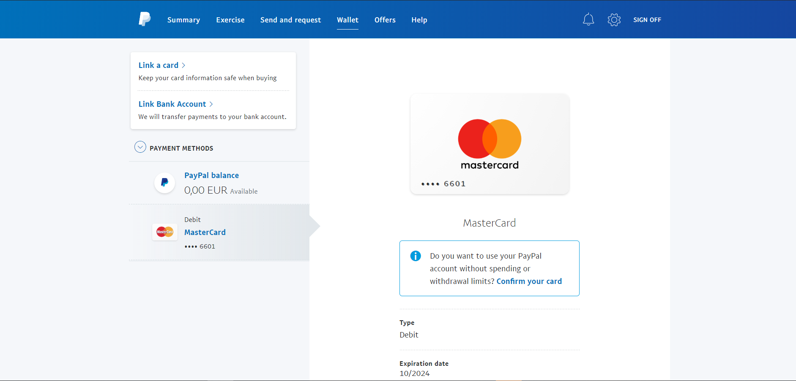
Task: Go to the Summary tab
Action: click(x=183, y=20)
